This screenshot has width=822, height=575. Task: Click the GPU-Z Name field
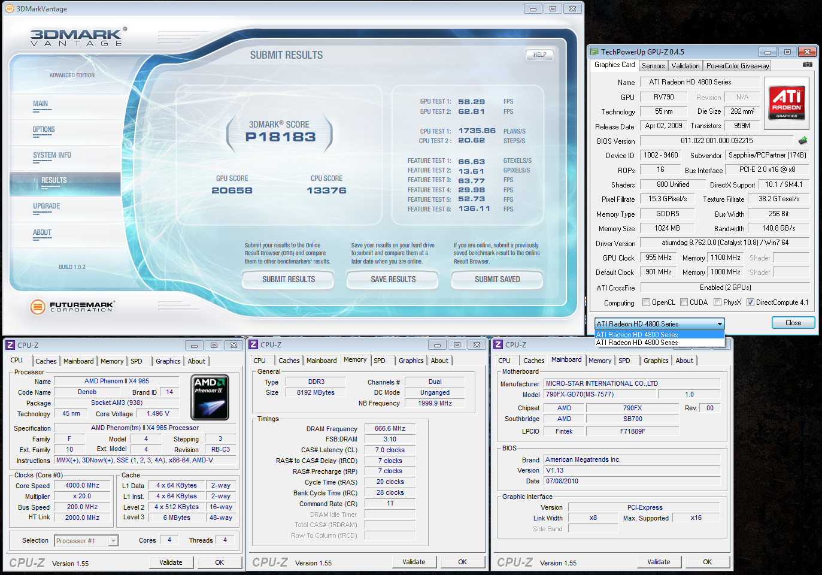(700, 82)
